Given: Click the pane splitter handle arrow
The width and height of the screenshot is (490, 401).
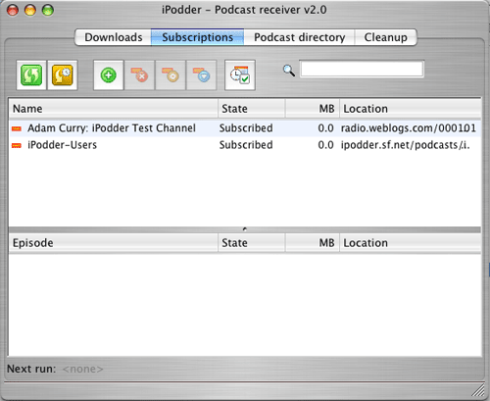Looking at the screenshot, I should pyautogui.click(x=245, y=229).
